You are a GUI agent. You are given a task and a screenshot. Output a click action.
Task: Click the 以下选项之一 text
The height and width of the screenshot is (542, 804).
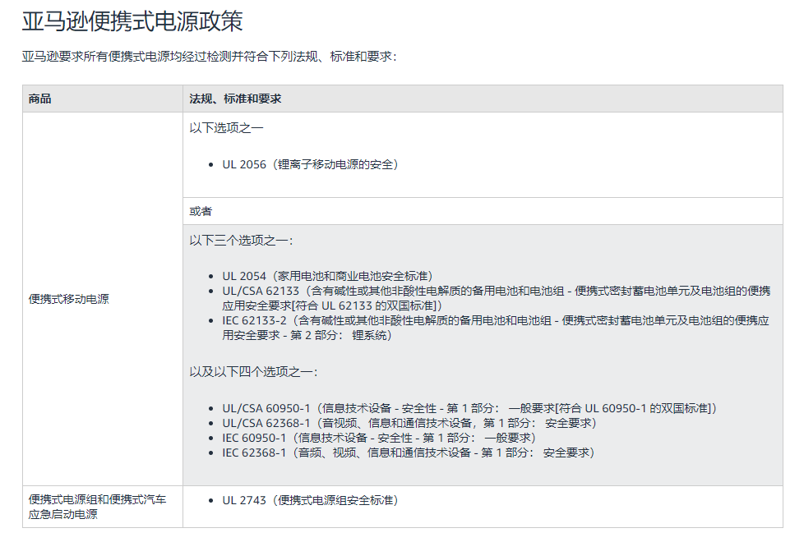[x=226, y=127]
